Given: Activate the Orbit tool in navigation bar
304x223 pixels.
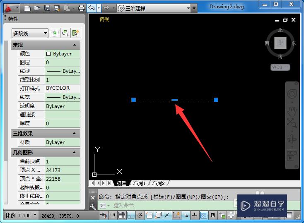Looking at the screenshot, I should tap(292, 139).
